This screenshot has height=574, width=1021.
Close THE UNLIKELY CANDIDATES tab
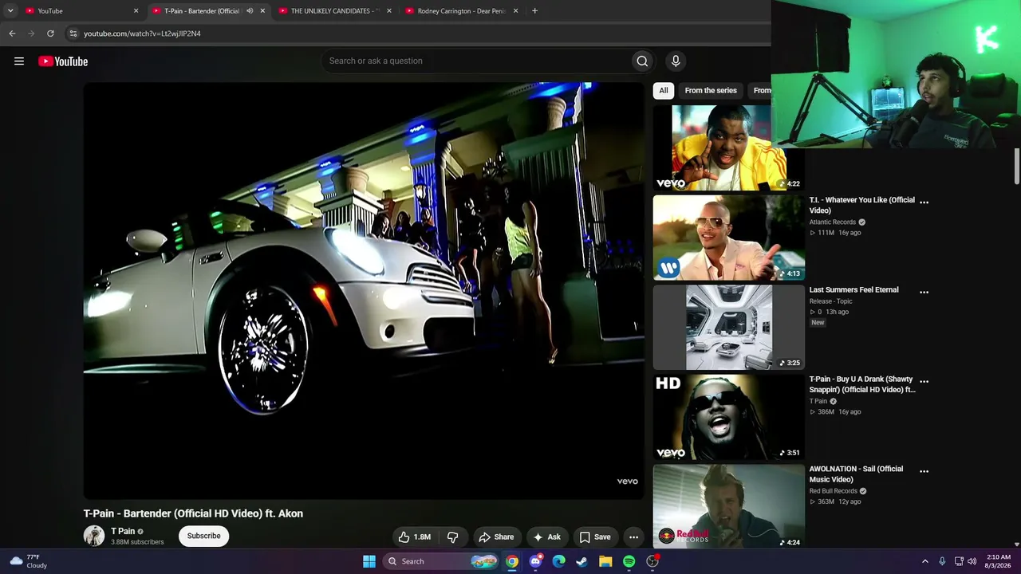click(388, 11)
